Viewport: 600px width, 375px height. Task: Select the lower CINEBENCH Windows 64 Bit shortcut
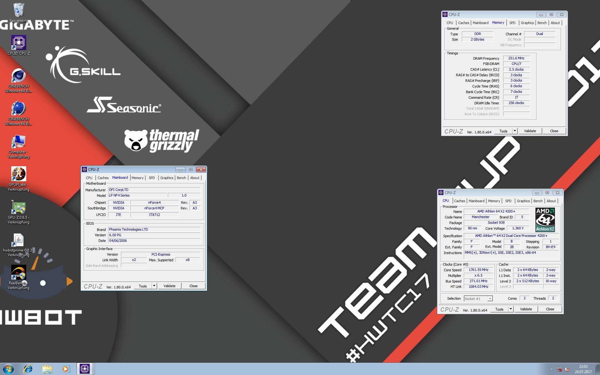click(x=19, y=113)
